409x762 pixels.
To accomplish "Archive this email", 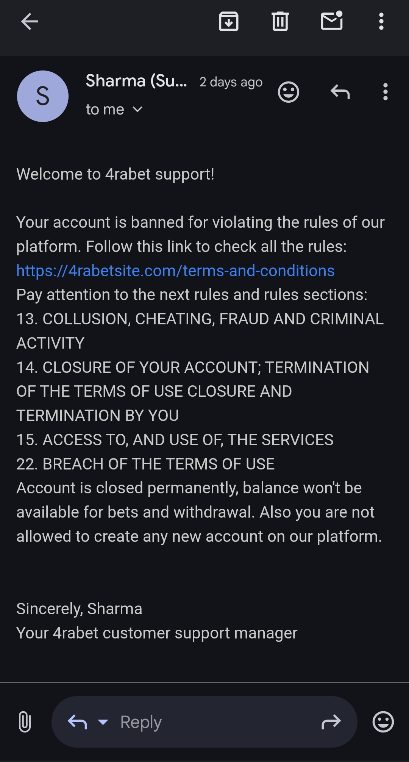I will [229, 21].
